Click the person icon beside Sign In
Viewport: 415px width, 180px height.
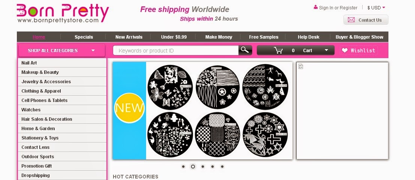tap(315, 7)
